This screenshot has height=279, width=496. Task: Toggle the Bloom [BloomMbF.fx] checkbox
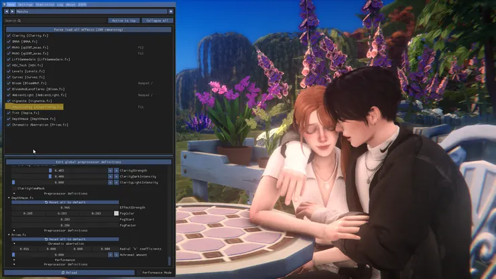point(9,83)
